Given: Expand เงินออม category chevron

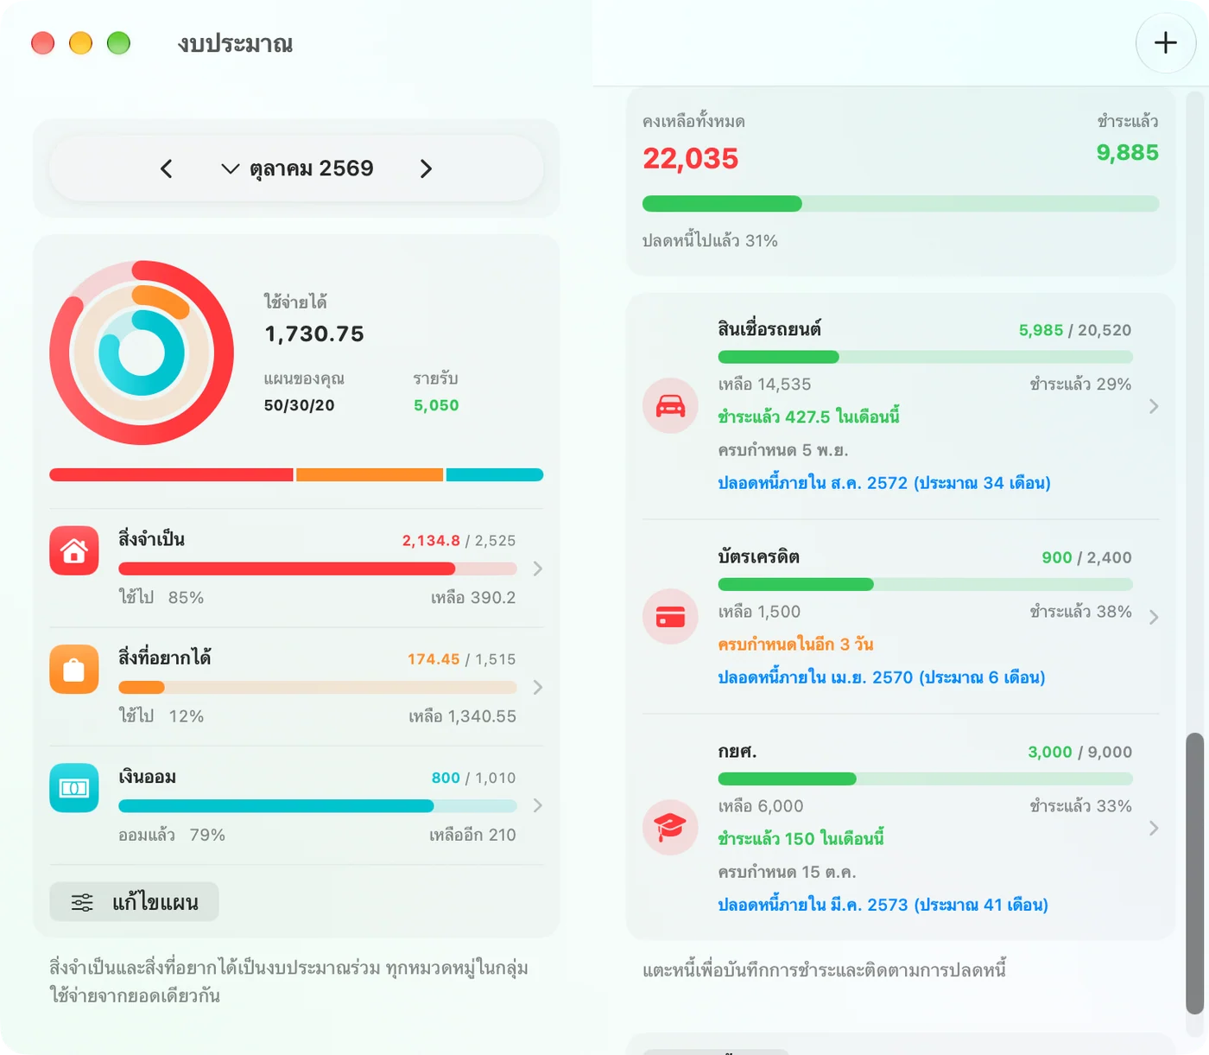Looking at the screenshot, I should point(537,805).
